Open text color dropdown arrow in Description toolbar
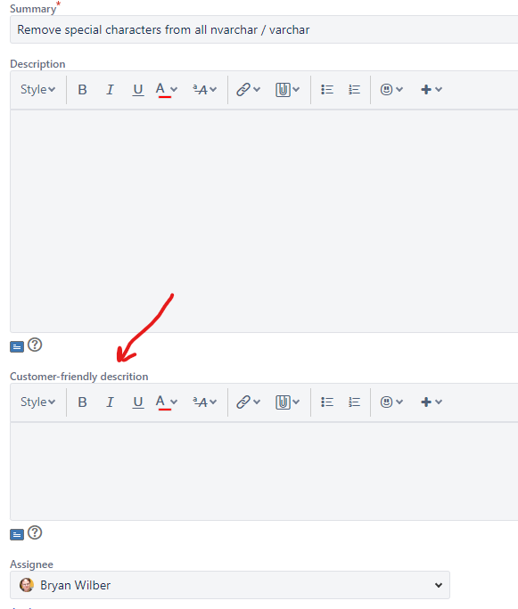Image resolution: width=518 pixels, height=609 pixels. pos(174,90)
